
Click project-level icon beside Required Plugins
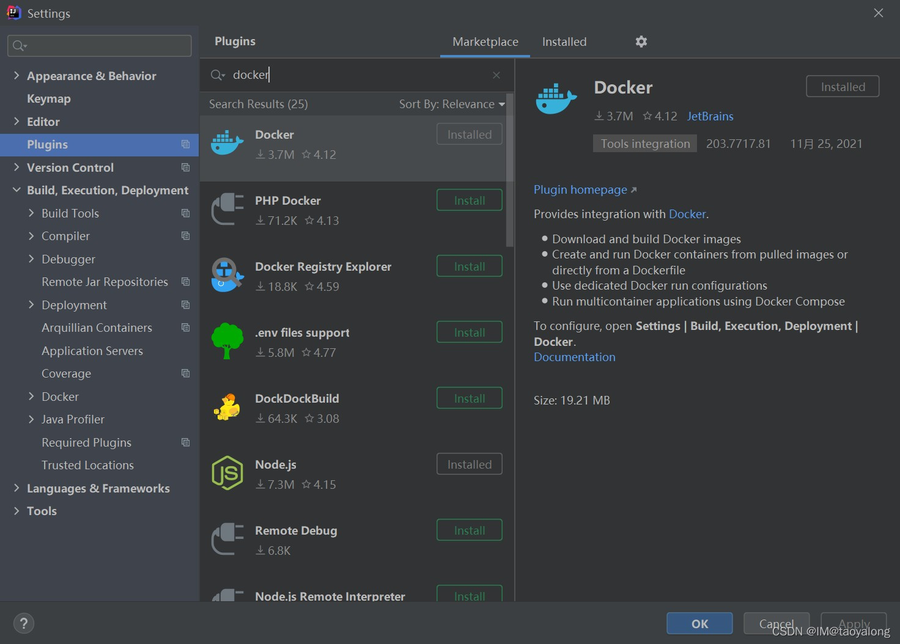tap(185, 442)
